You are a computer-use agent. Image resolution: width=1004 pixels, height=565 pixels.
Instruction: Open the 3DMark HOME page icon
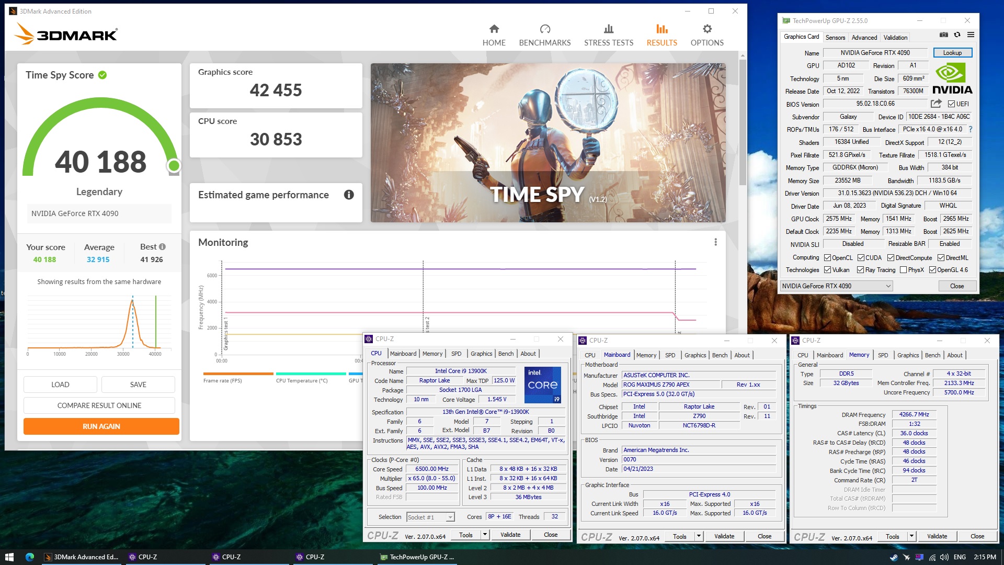(494, 29)
